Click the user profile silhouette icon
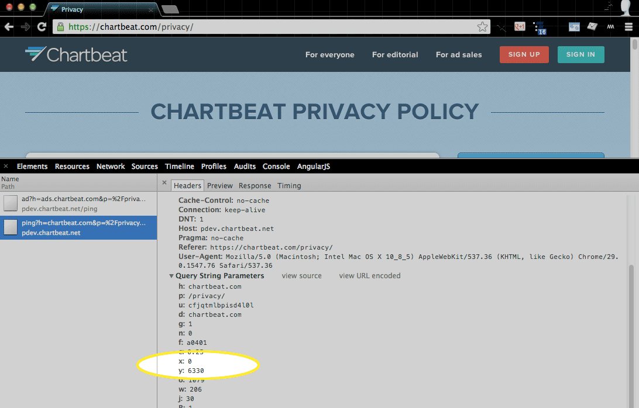The height and width of the screenshot is (408, 639). 625,8
